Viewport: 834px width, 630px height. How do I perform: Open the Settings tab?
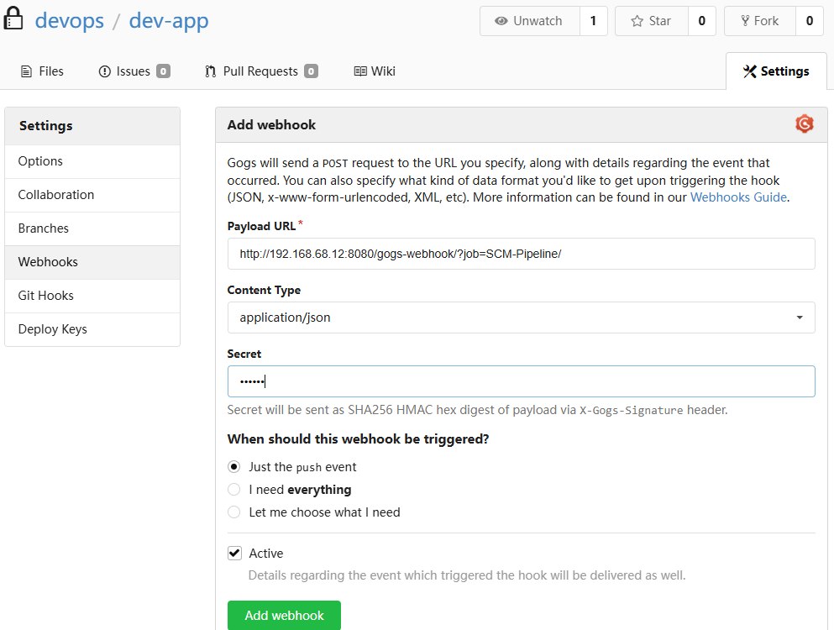coord(776,71)
